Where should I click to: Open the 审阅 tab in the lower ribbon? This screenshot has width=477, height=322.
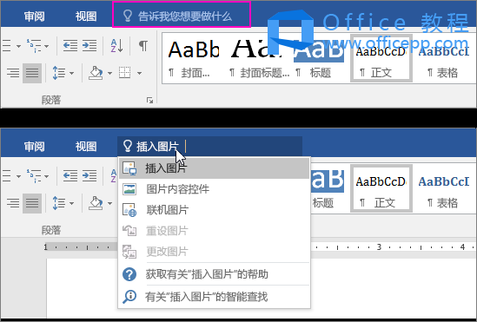pos(35,147)
